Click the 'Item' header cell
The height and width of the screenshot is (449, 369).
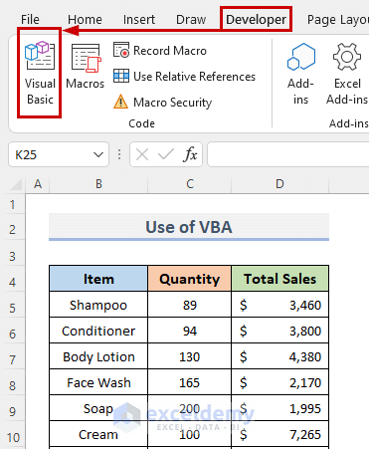tap(98, 279)
